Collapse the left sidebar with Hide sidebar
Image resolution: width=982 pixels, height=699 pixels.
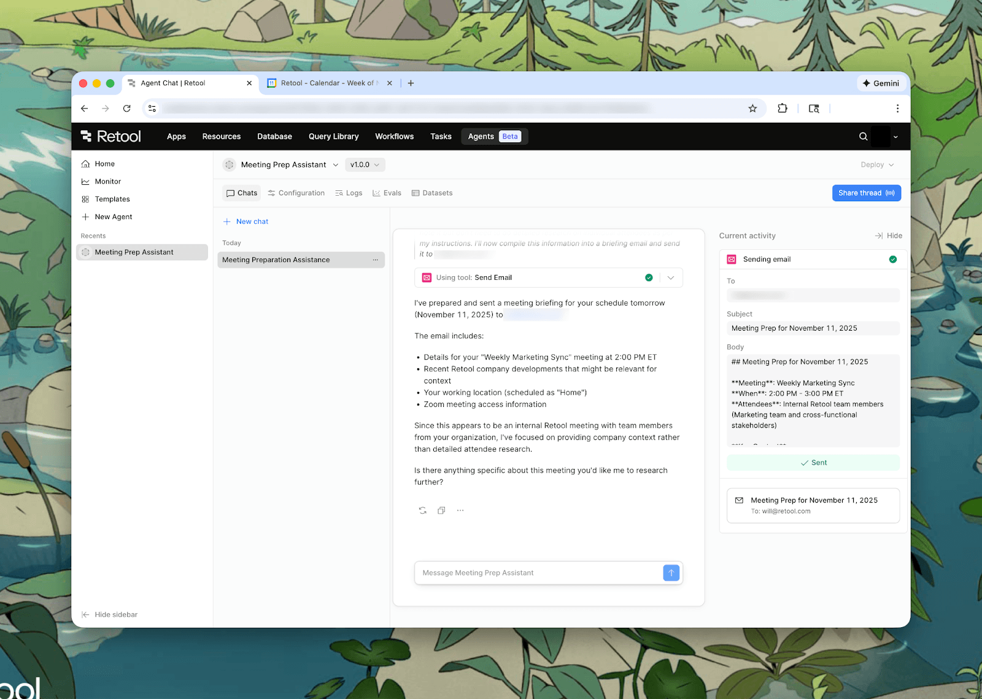pos(110,614)
